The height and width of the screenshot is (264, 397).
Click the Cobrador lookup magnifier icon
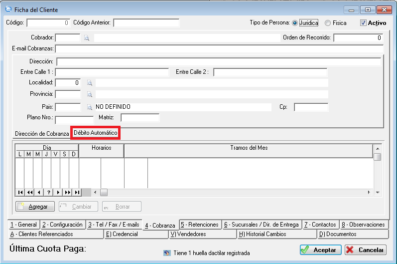tap(86, 38)
